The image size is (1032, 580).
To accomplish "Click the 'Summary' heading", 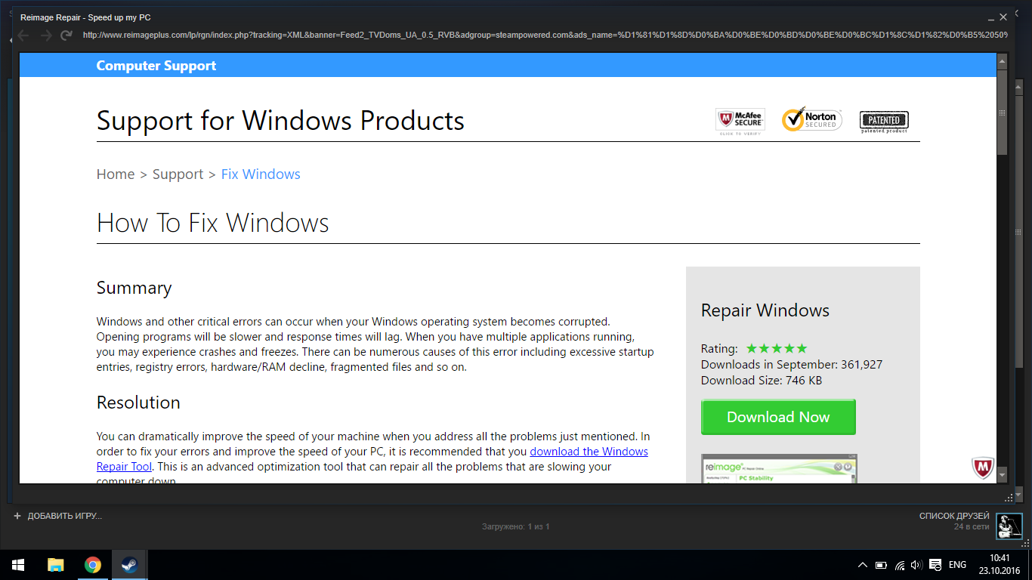I will click(x=134, y=288).
